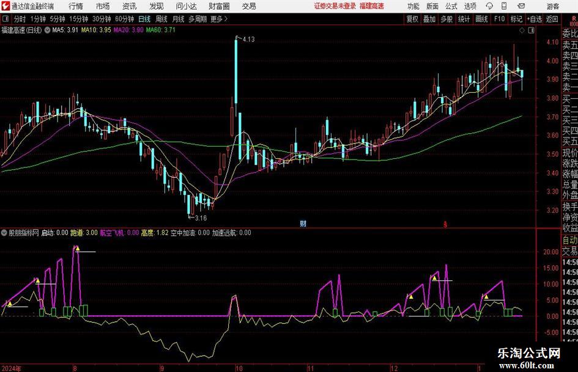Open the envelope messages icon

(x=521, y=6)
